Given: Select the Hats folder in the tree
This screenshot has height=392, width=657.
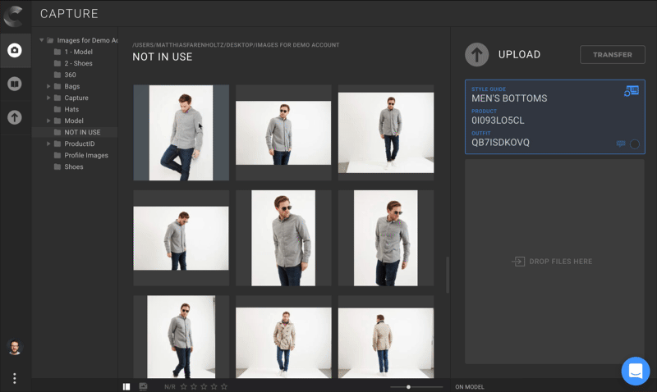Looking at the screenshot, I should [x=71, y=109].
